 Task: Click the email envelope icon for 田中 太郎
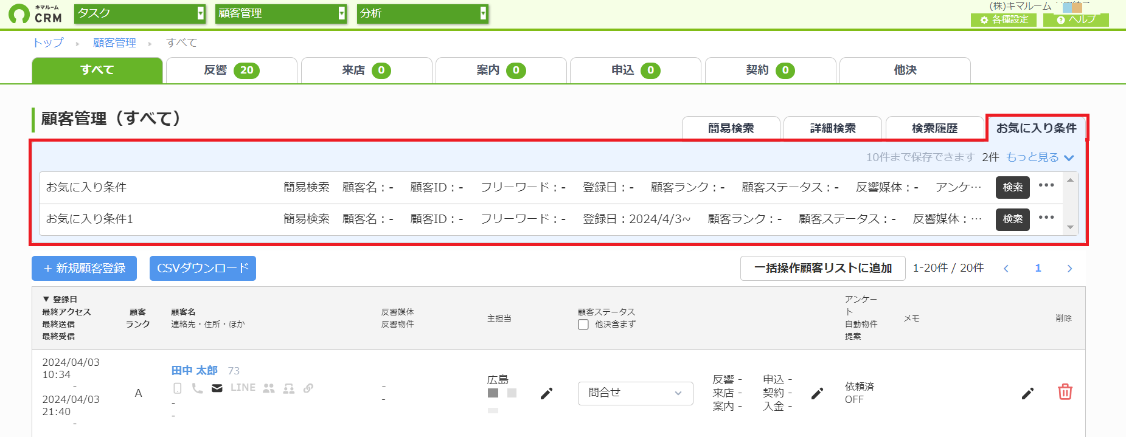(x=217, y=388)
